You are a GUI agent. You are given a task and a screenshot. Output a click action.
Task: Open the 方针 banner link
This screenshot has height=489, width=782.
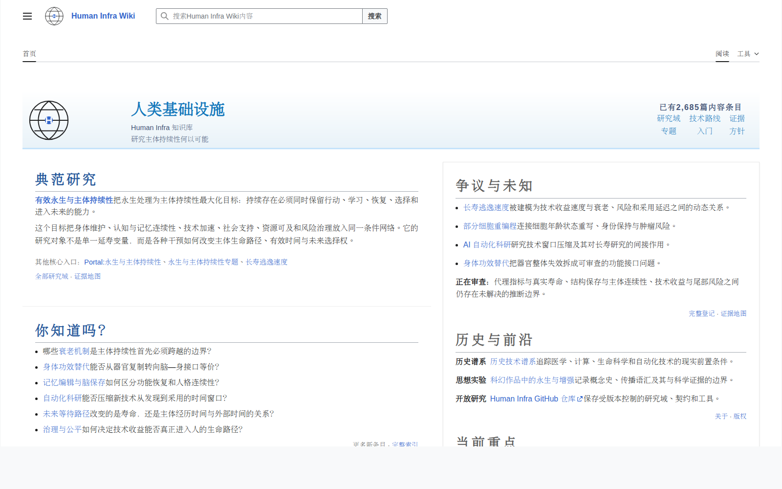tap(737, 131)
